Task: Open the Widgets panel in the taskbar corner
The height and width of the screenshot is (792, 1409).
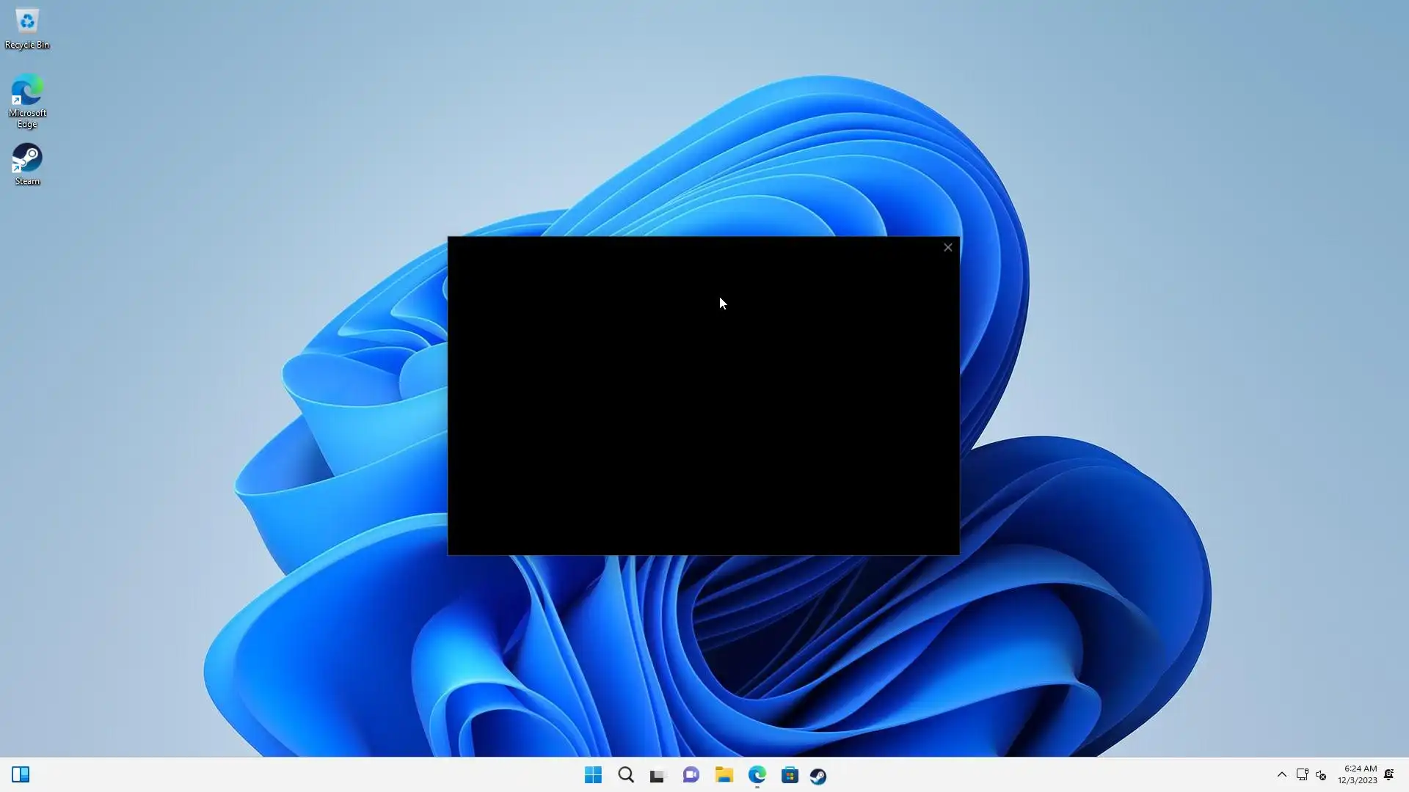Action: click(21, 774)
